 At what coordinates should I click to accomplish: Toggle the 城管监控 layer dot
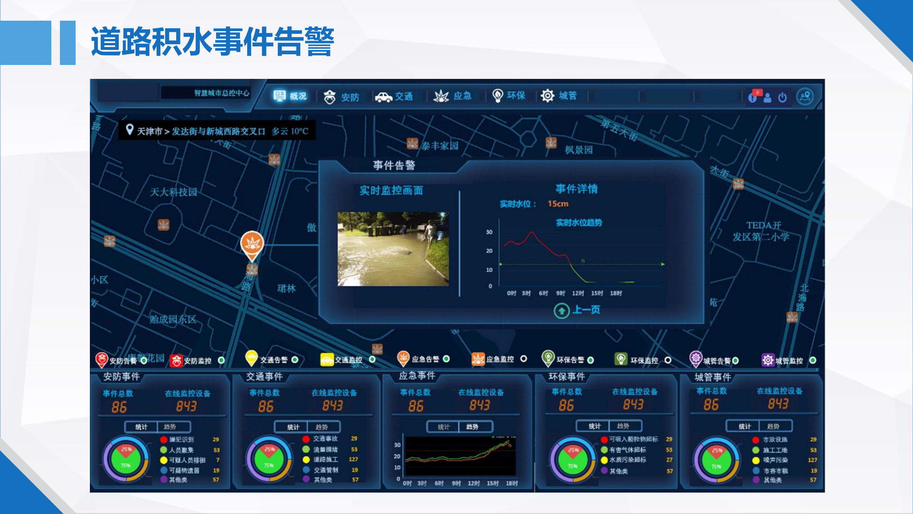click(x=813, y=361)
